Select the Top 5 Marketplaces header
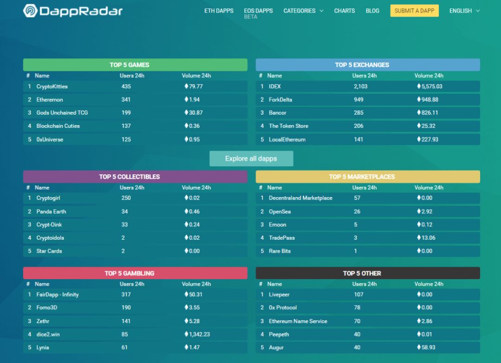This screenshot has height=363, width=501. pos(368,177)
